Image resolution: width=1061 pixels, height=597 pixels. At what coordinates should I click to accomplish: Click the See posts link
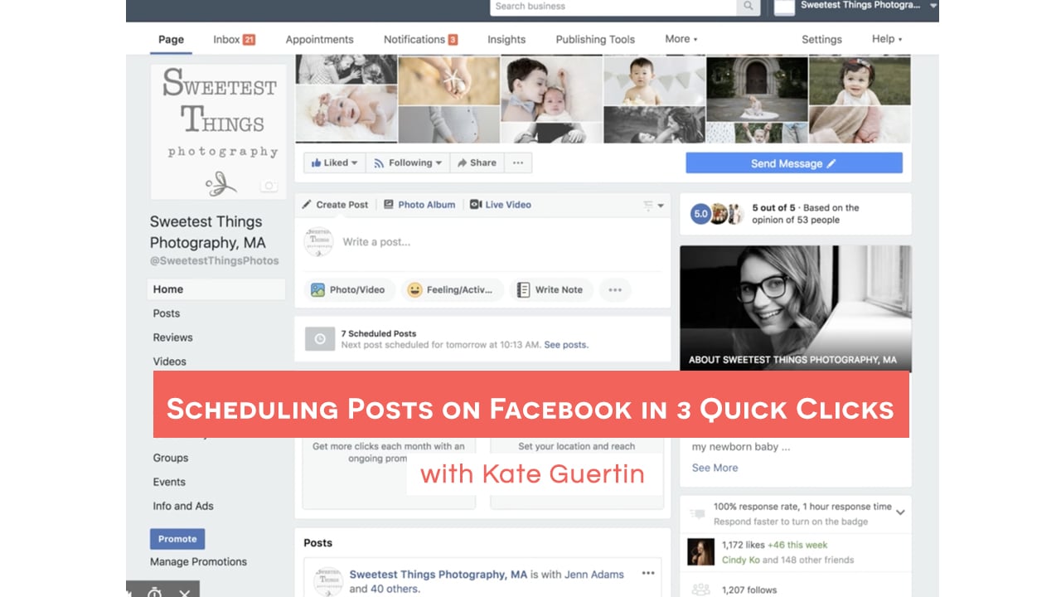tap(566, 345)
